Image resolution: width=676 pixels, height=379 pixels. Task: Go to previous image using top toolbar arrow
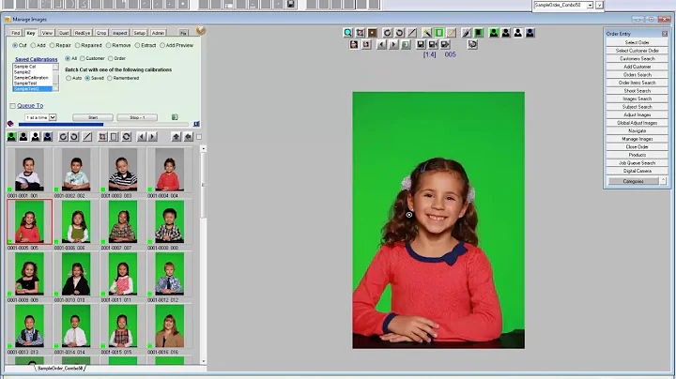coord(381,44)
